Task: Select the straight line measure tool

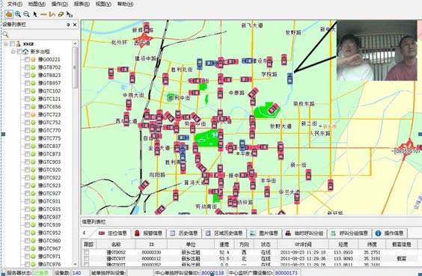Action: (x=43, y=14)
